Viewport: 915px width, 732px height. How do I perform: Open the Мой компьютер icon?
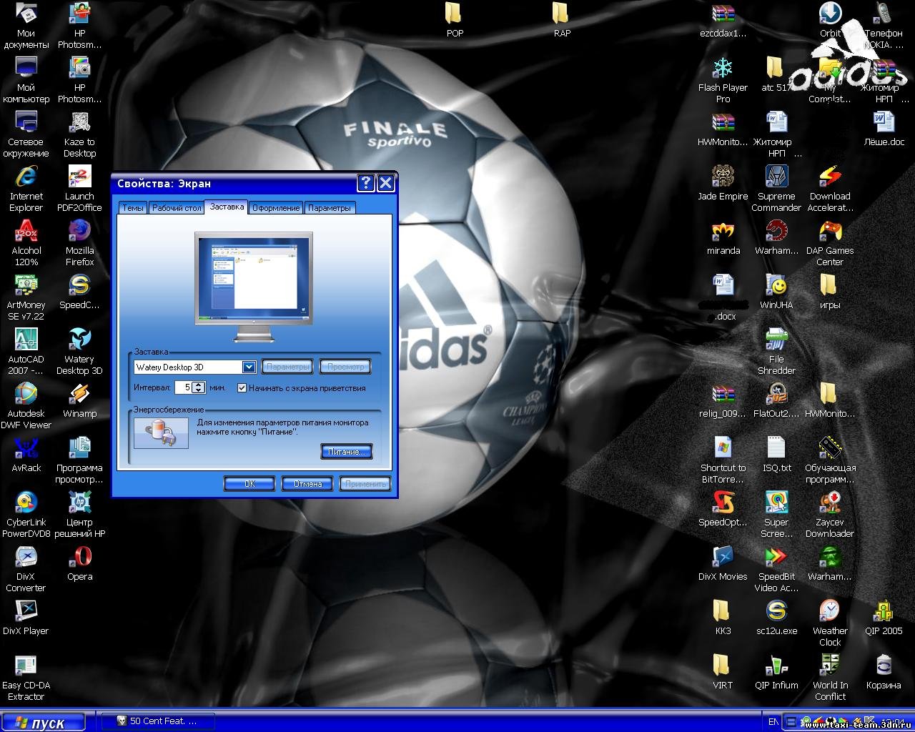click(x=26, y=80)
